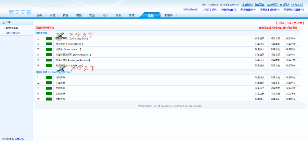308x141 pixels.
Task: Click 采集当天 for www.xfyyzy.cc row
Action: [260, 55]
